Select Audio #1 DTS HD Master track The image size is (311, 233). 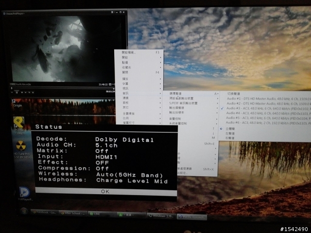[265, 99]
